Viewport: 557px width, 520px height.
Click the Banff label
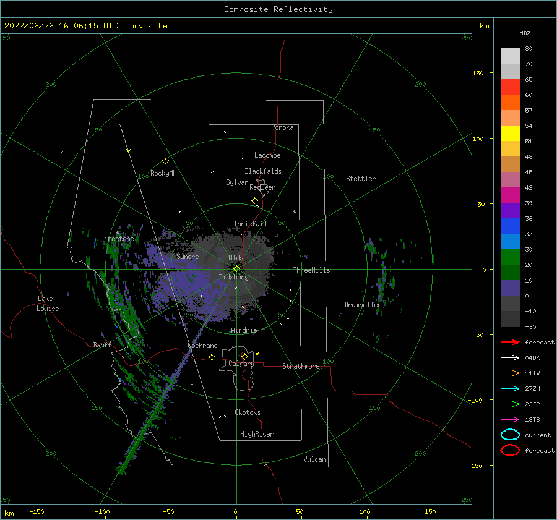coord(102,345)
